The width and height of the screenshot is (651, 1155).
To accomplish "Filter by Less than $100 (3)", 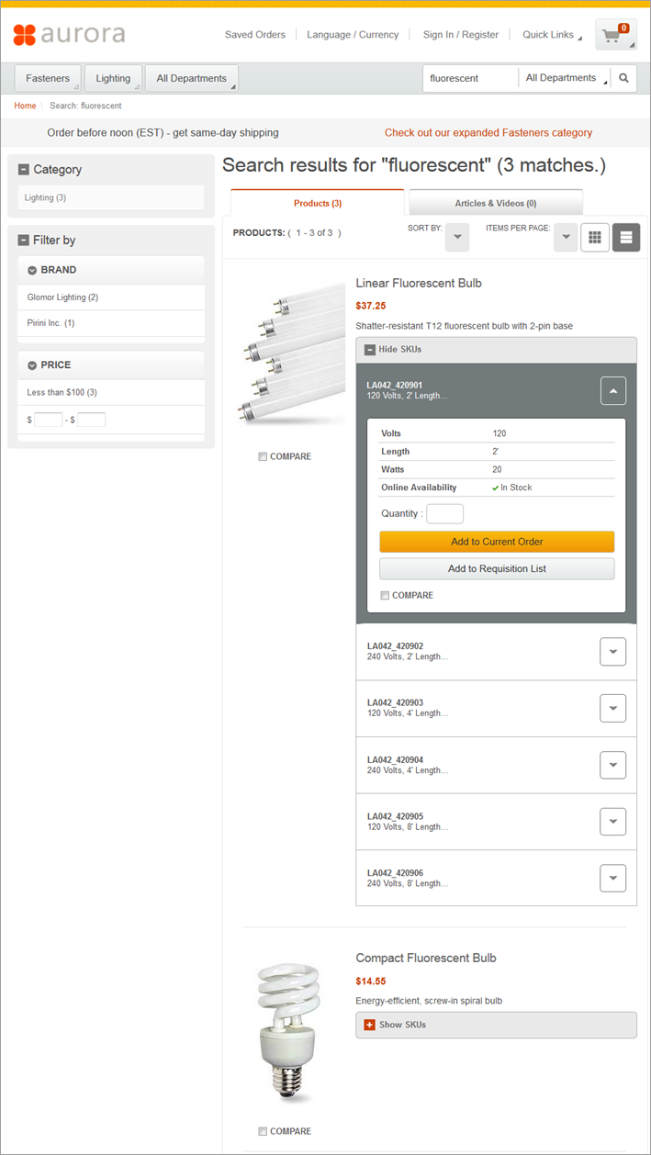I will [x=62, y=392].
